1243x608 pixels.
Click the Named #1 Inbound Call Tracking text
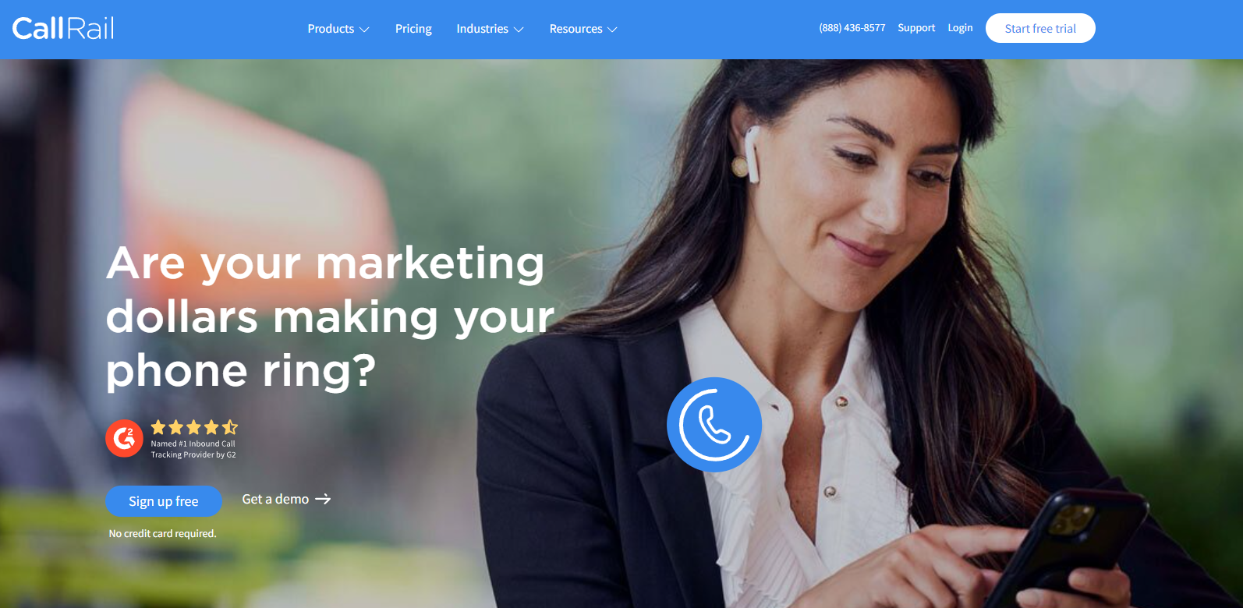tap(193, 449)
